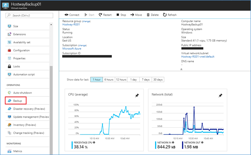Image resolution: width=251 pixels, height=155 pixels.
Task: Show info for PERCENTAGE CPU metric
Action: click(x=94, y=142)
